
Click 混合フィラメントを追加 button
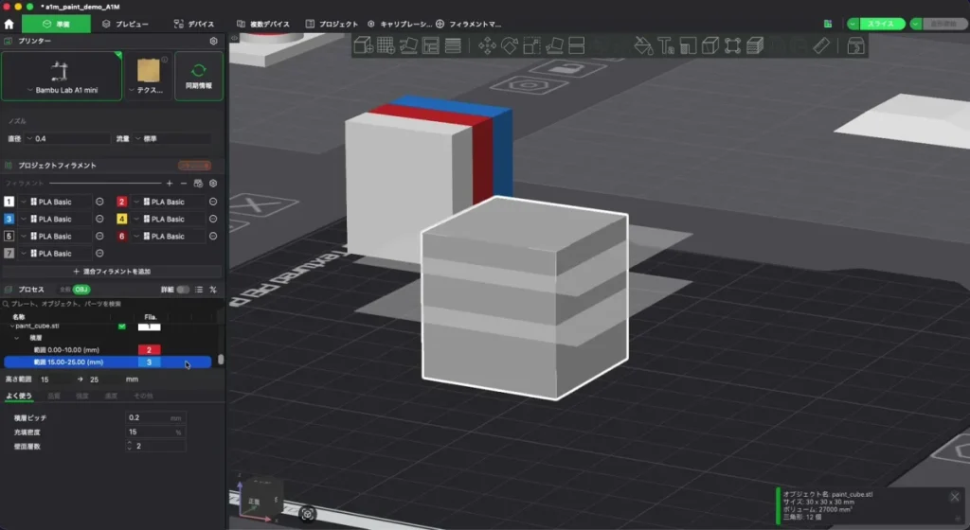coord(112,272)
